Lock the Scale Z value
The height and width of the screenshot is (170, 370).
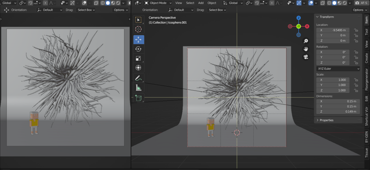pos(356,90)
